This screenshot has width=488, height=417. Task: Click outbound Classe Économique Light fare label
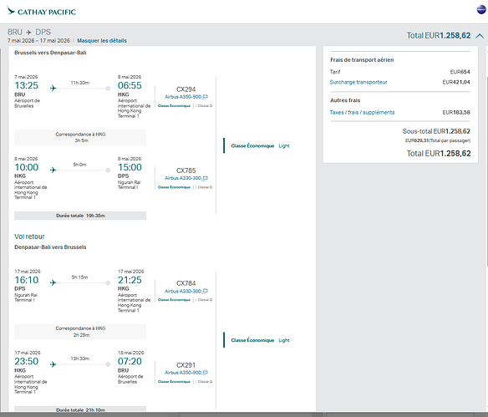(x=260, y=146)
